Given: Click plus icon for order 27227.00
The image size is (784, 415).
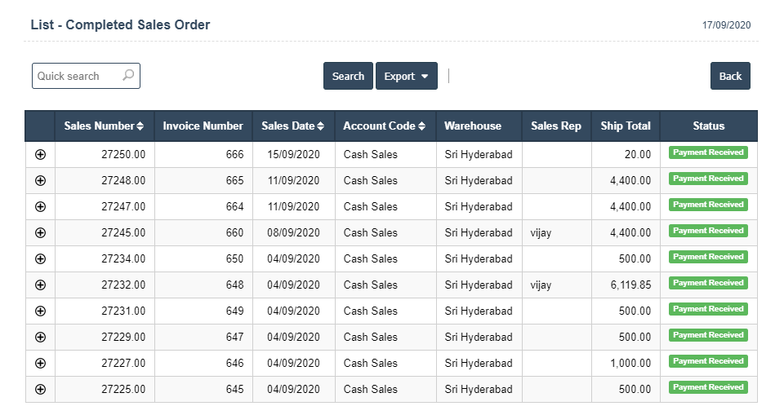Looking at the screenshot, I should tap(40, 363).
